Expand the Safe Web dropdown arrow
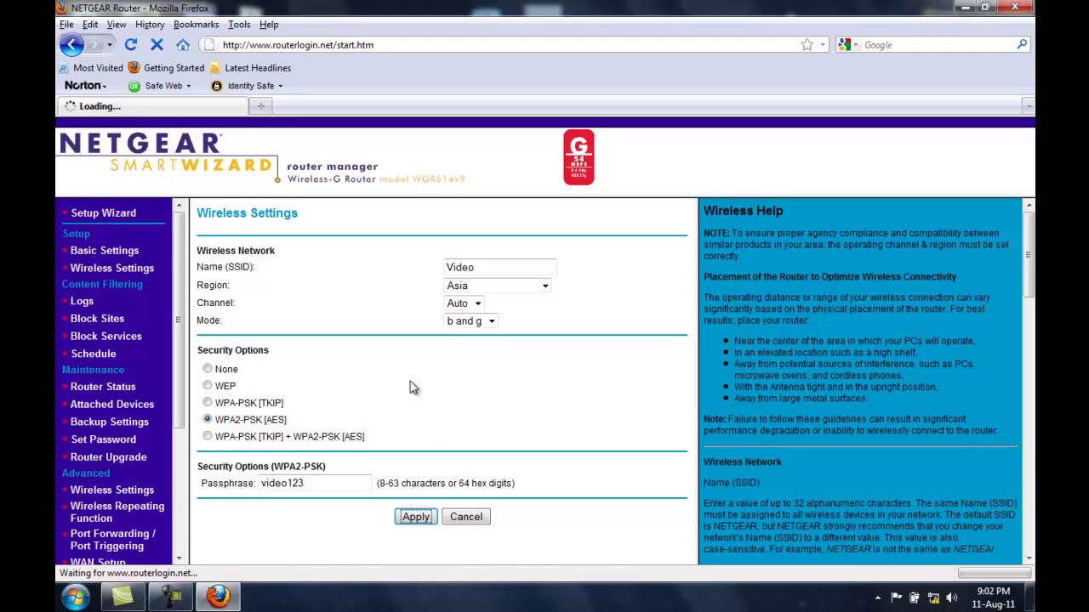 coord(188,86)
